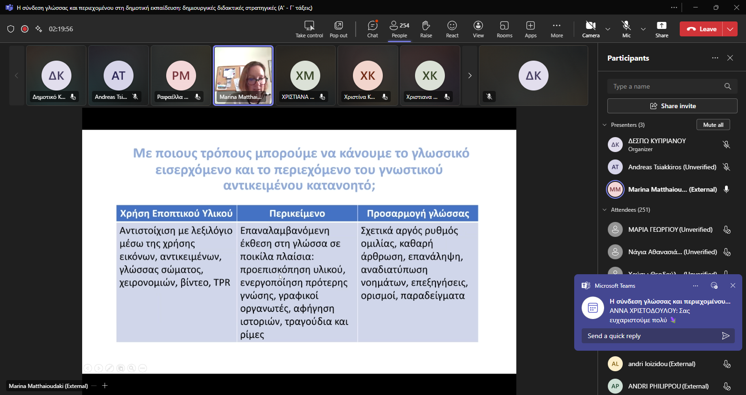Screen dimensions: 746x395
Task: Toggle the Camera on
Action: tap(591, 29)
